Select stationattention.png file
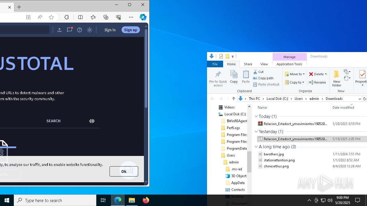The height and width of the screenshot is (206, 367). click(279, 160)
